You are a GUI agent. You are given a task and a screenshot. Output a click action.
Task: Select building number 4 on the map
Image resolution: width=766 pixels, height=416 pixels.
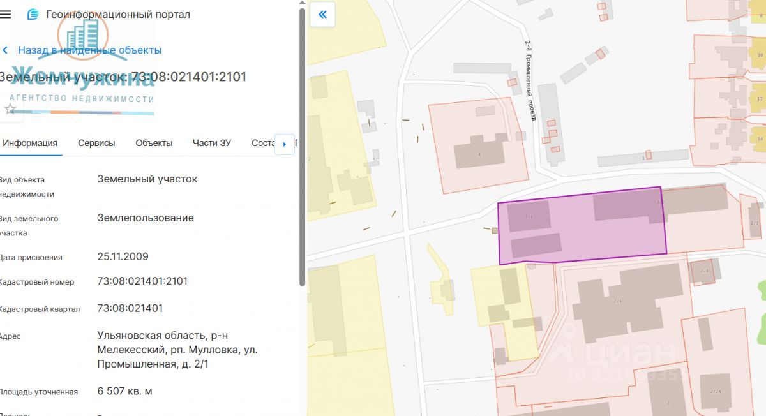tap(480, 153)
